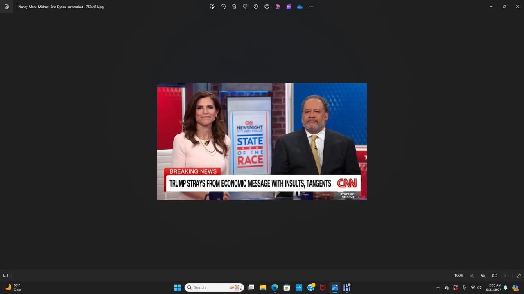
Task: Open network Wi-Fi settings in tray
Action: (473, 287)
